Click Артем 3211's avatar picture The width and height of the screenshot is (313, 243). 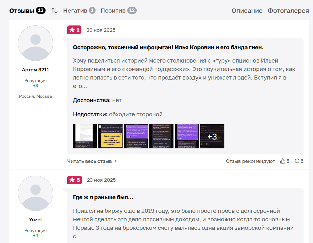coord(36,43)
